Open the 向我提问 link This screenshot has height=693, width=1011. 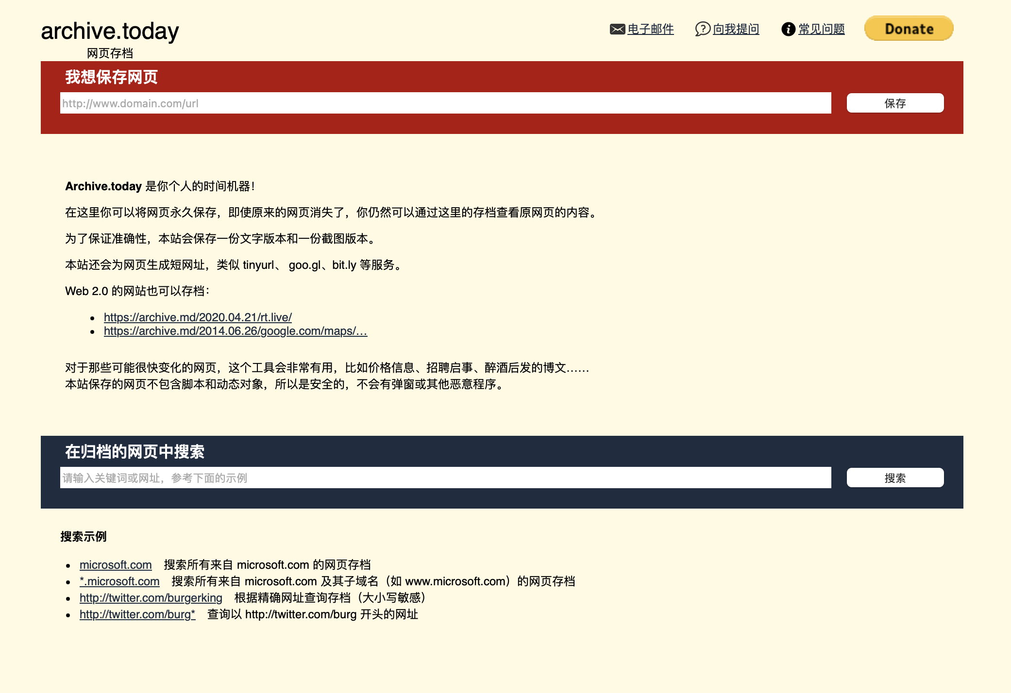736,29
